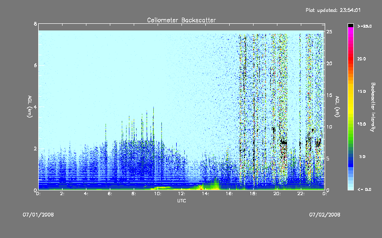Click the "10.0" colorbar label

point(361,124)
